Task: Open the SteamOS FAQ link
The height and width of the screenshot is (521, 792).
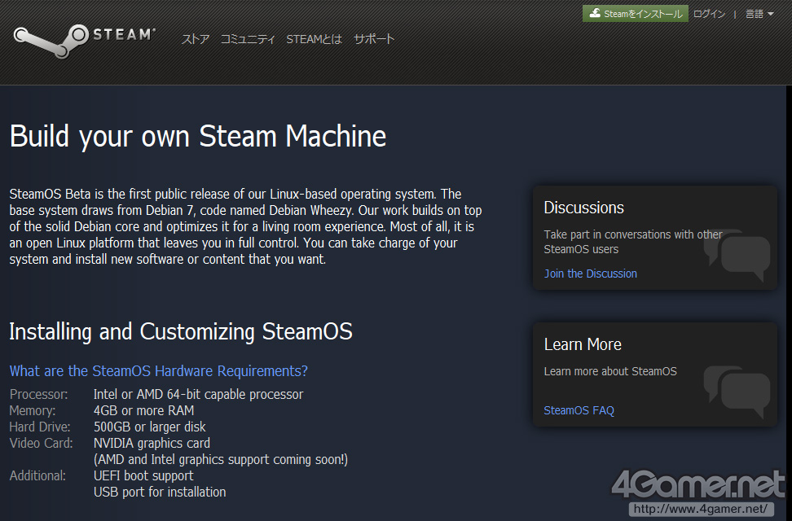Action: (x=579, y=410)
